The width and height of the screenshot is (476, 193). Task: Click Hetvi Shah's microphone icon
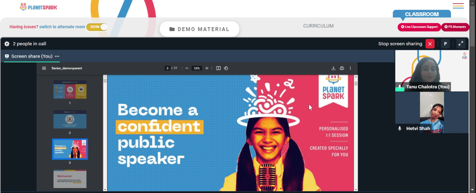coord(400,128)
